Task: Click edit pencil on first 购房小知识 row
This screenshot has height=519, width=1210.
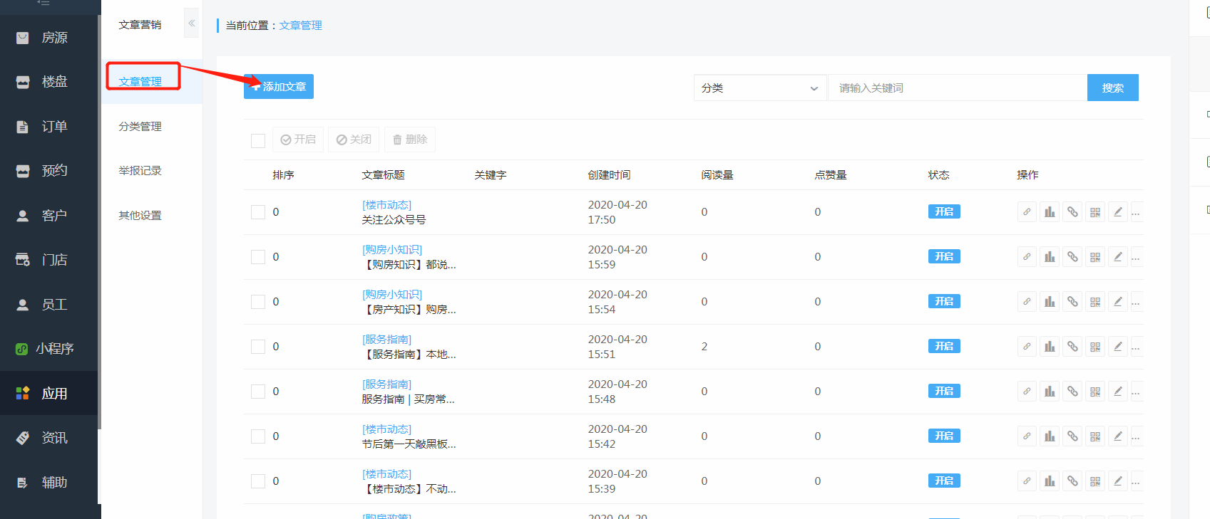Action: point(1118,257)
